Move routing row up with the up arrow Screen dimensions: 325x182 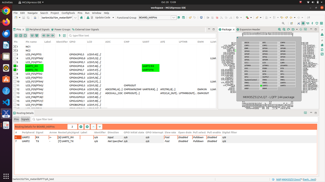93,127
